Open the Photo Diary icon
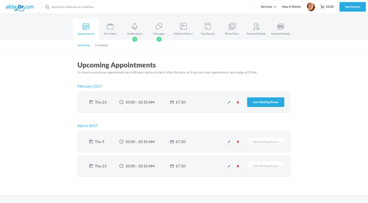368x203 pixels. tap(232, 26)
